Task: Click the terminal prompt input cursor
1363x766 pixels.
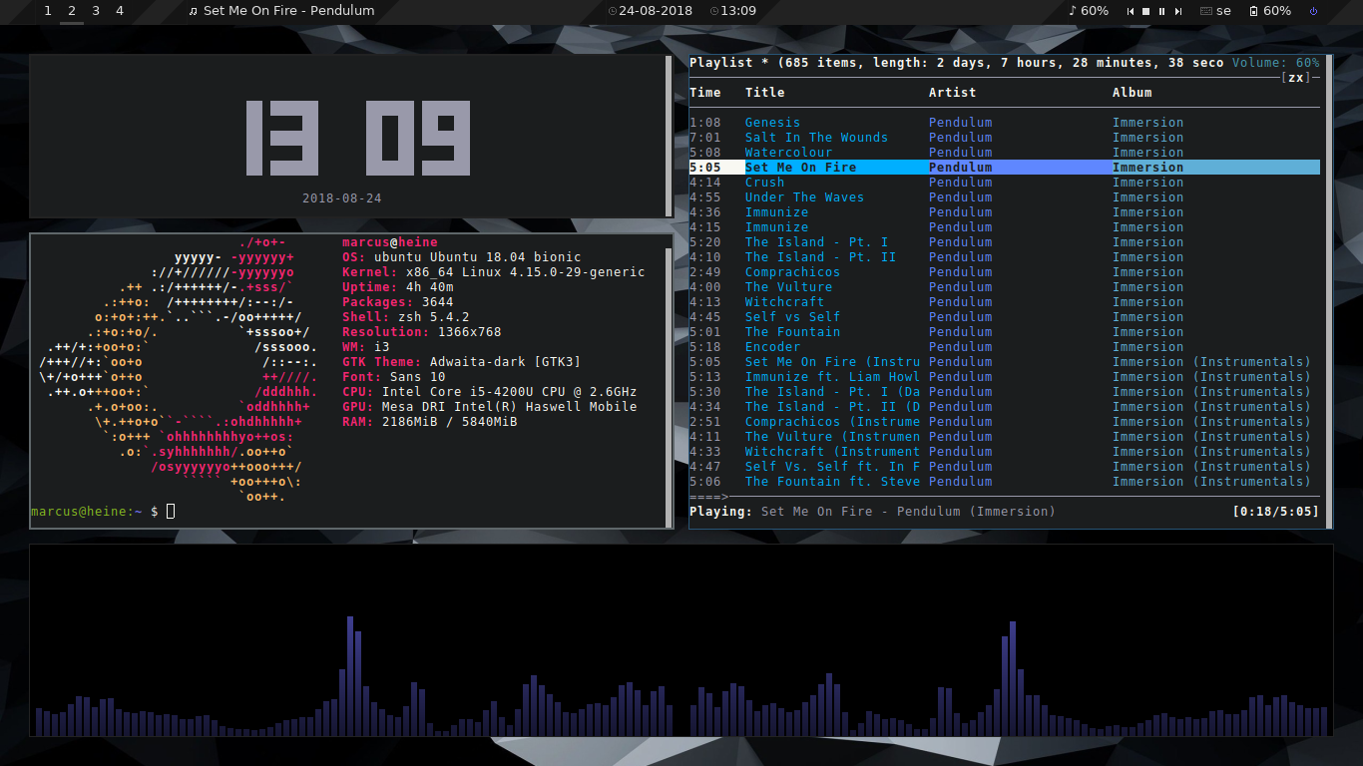Action: pyautogui.click(x=171, y=512)
